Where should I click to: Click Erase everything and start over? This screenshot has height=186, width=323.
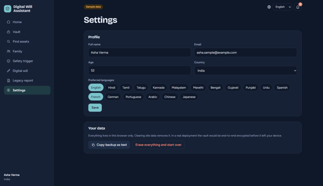tap(158, 145)
